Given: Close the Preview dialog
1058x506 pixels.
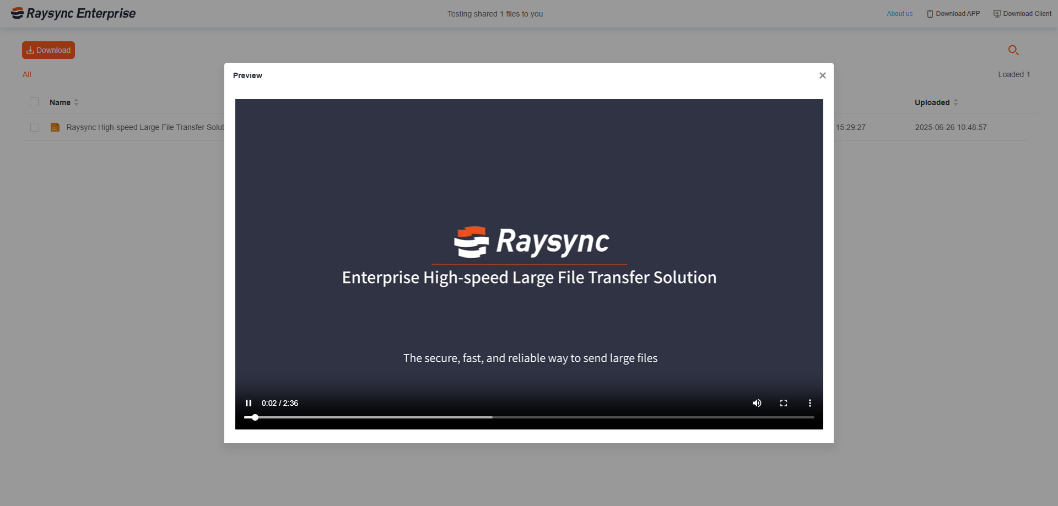Looking at the screenshot, I should [x=822, y=75].
